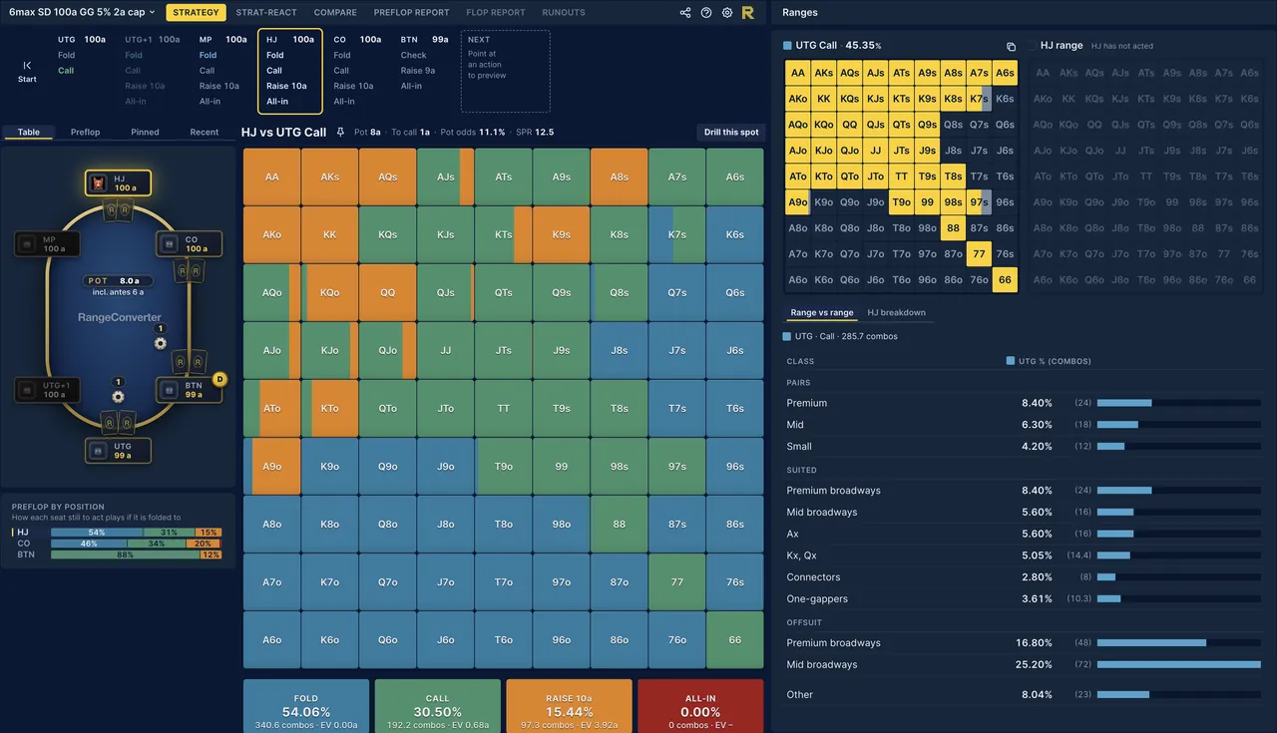Click the share icon in top bar
Viewport: 1277px width, 733px height.
tap(685, 13)
